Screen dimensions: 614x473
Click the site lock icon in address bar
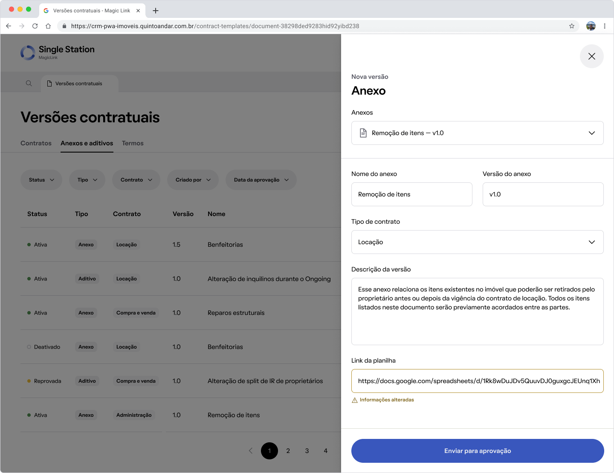pyautogui.click(x=64, y=26)
